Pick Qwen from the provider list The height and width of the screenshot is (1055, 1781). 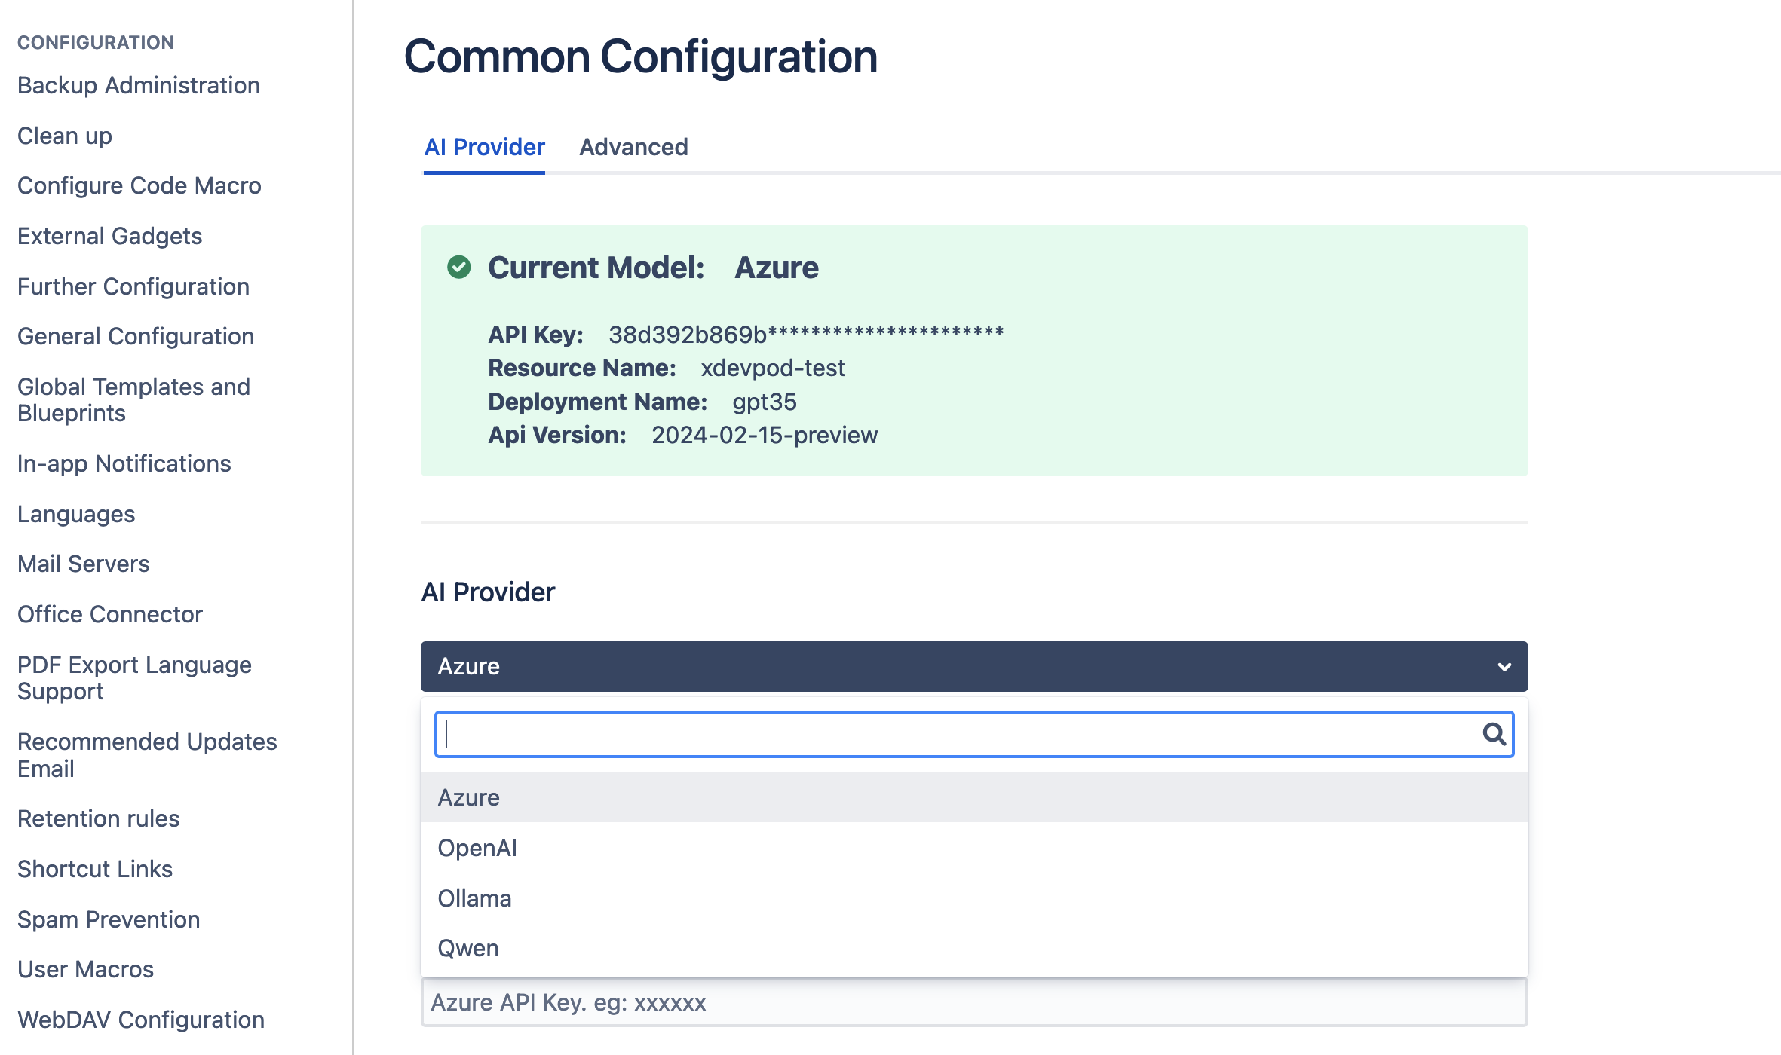coord(974,948)
